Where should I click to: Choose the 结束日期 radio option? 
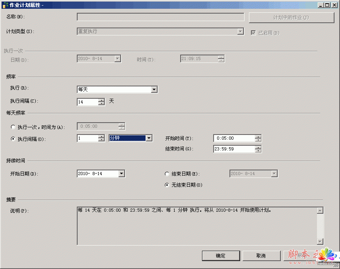pos(167,174)
